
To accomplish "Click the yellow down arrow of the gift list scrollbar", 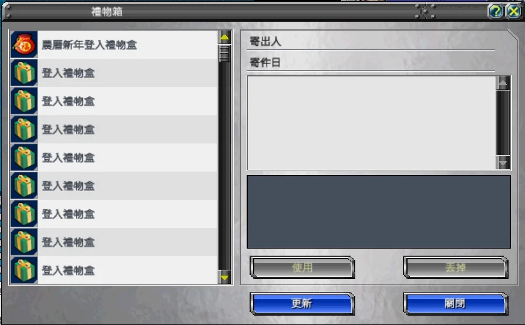I will (225, 277).
